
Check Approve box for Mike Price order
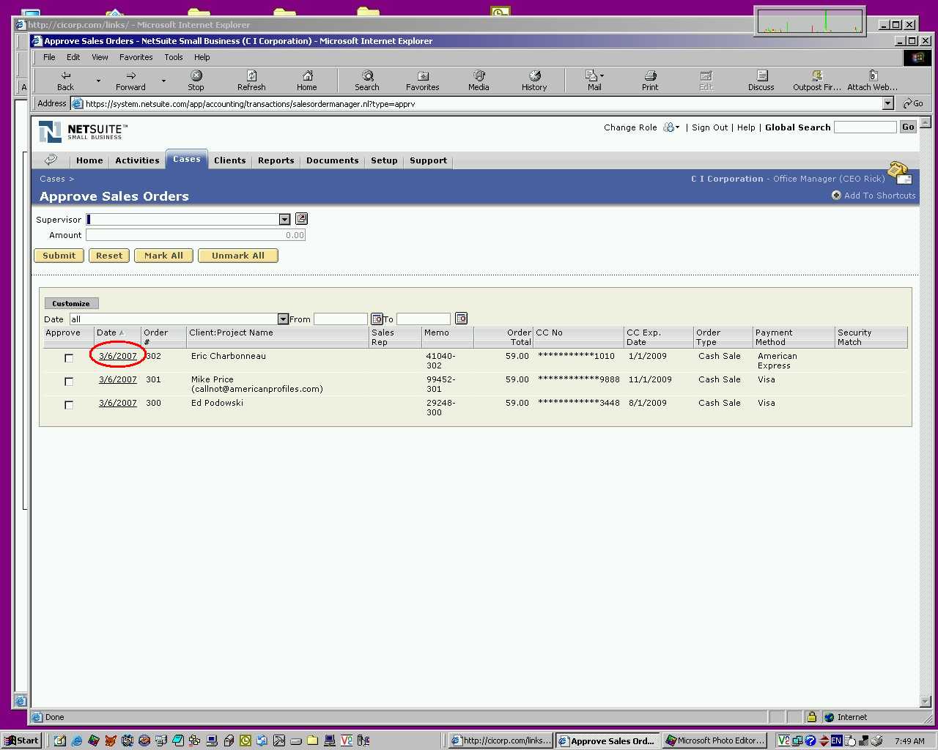69,382
